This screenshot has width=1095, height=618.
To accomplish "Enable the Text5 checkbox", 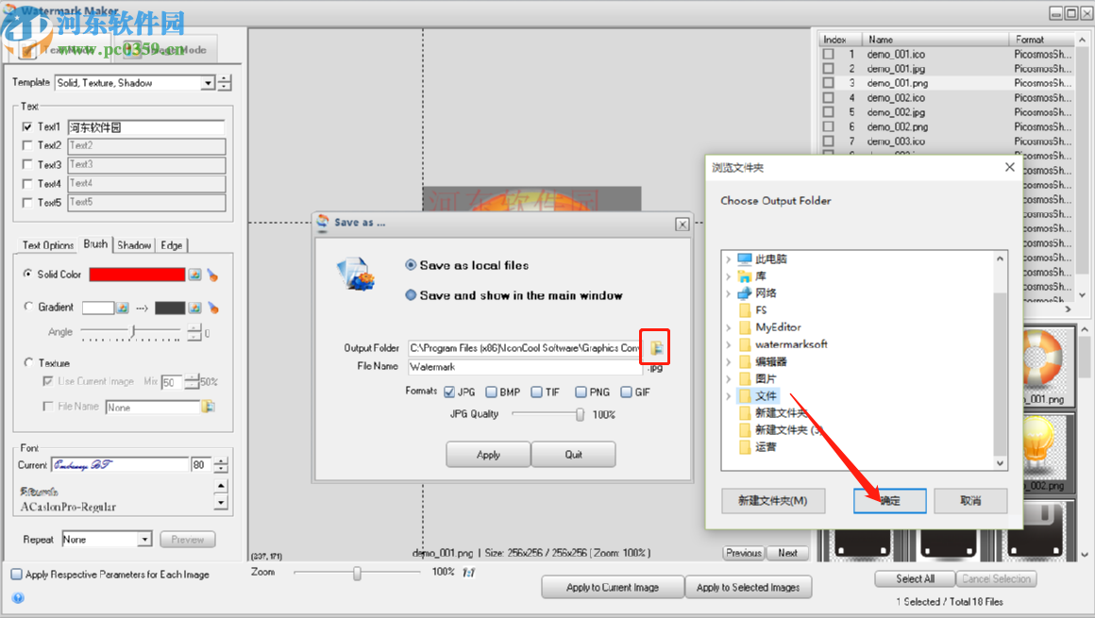I will (x=27, y=203).
